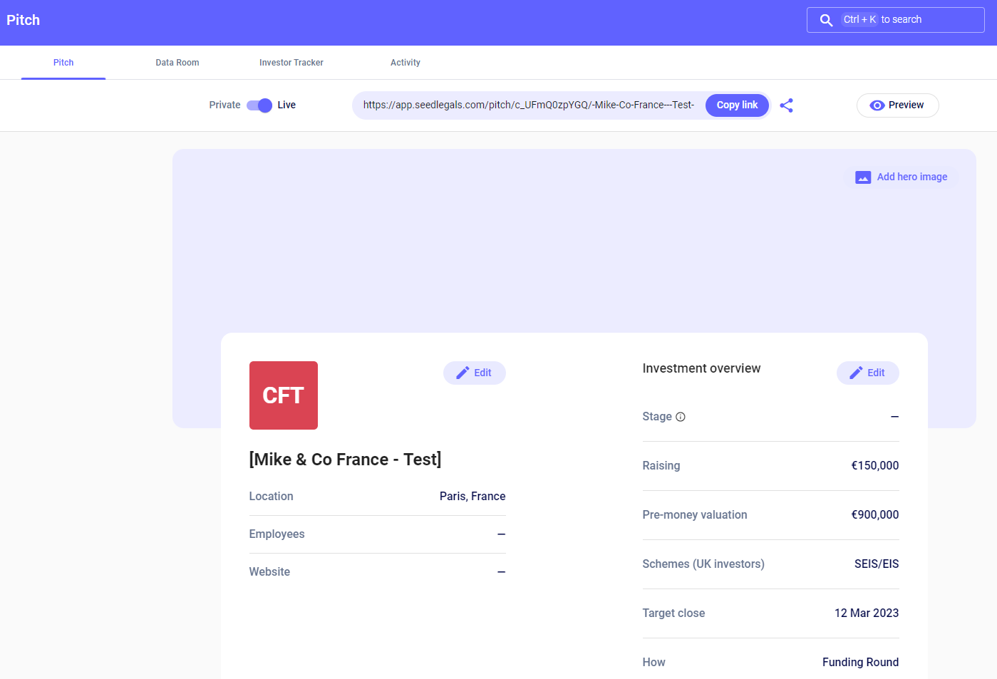Click the share icon next to Copy link
The height and width of the screenshot is (679, 997).
tap(786, 105)
